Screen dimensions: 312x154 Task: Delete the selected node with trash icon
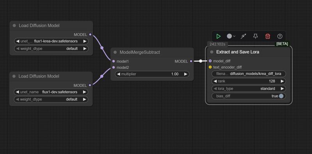(268, 36)
